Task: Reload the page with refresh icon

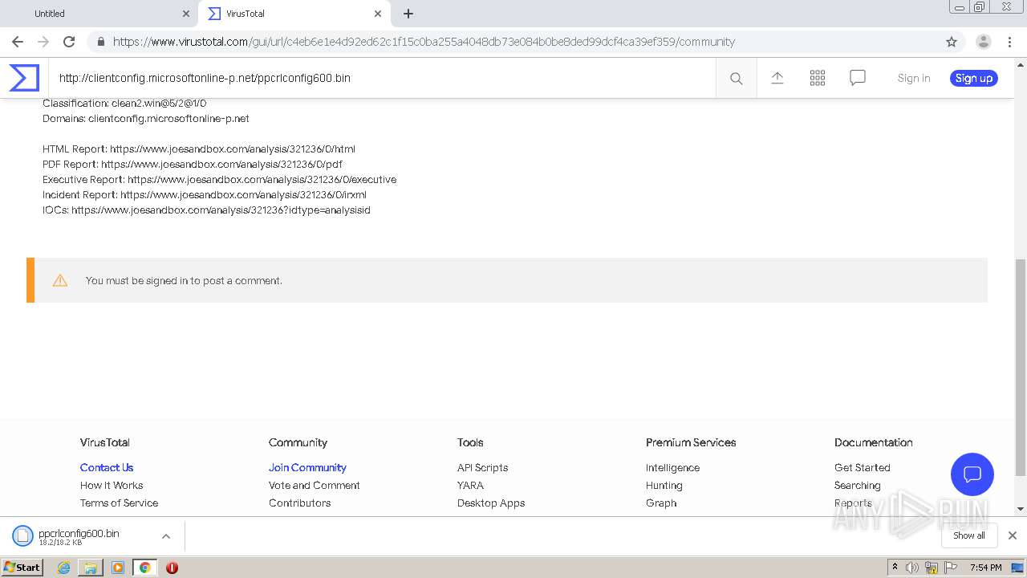Action: pos(69,42)
